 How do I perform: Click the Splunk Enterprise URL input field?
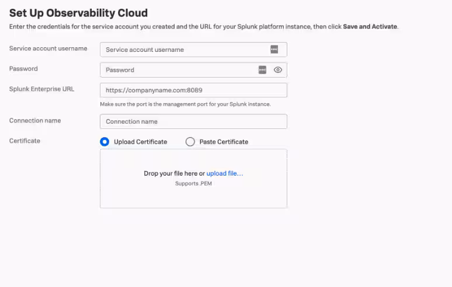point(193,90)
